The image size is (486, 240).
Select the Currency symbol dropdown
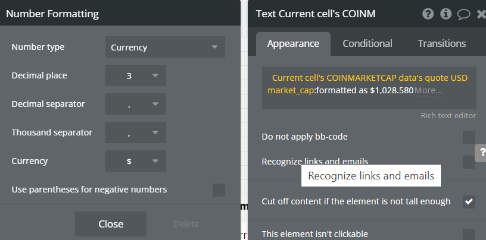click(x=136, y=161)
